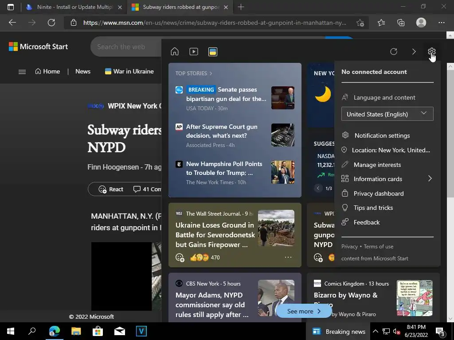Screen dimensions: 454x340
Task: Open taskbar search
Action: 32,331
